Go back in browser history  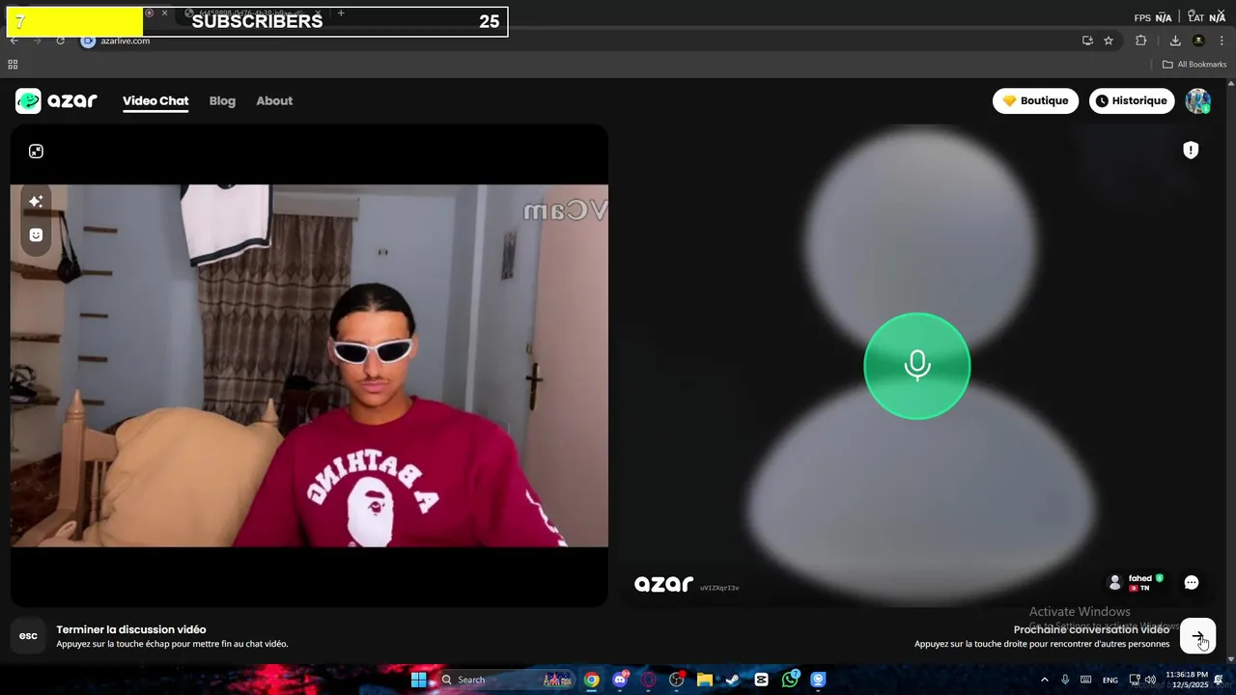[14, 41]
